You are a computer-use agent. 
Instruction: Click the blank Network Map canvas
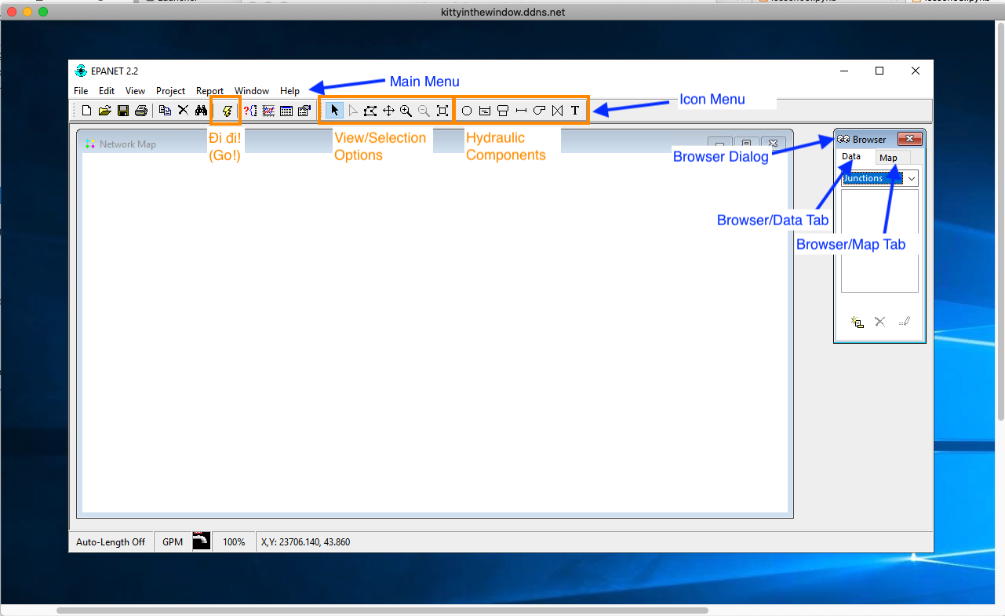click(435, 334)
